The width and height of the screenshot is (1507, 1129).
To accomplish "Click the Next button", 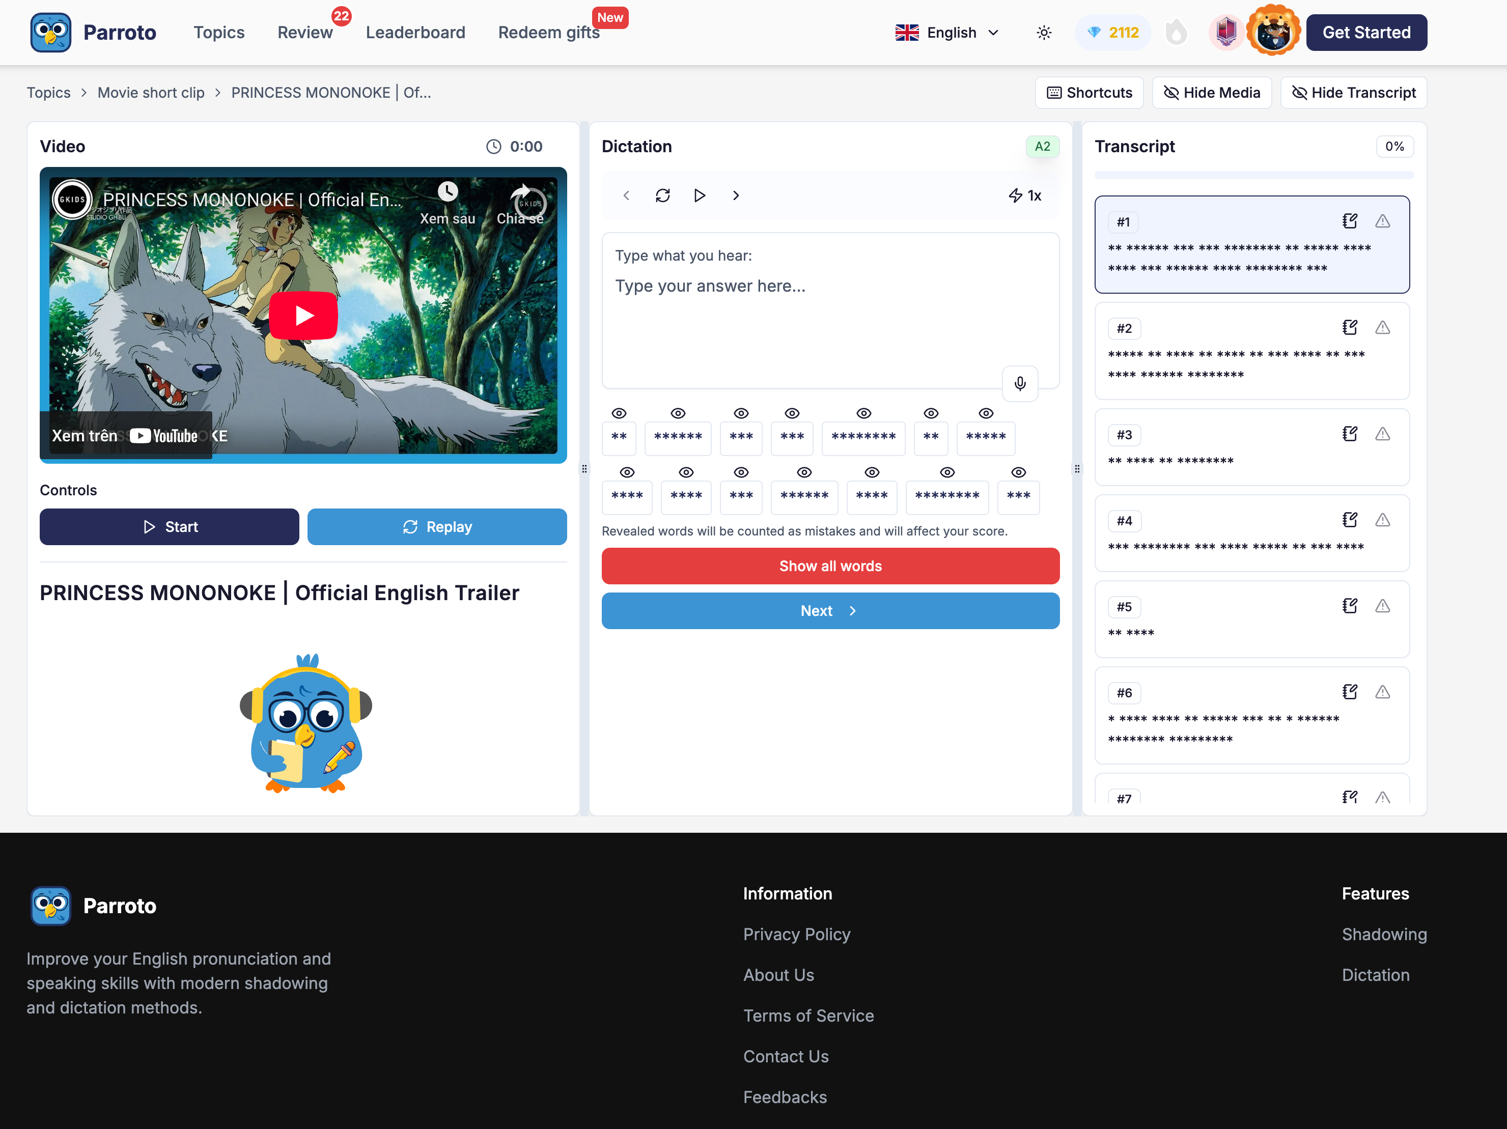I will pyautogui.click(x=830, y=611).
